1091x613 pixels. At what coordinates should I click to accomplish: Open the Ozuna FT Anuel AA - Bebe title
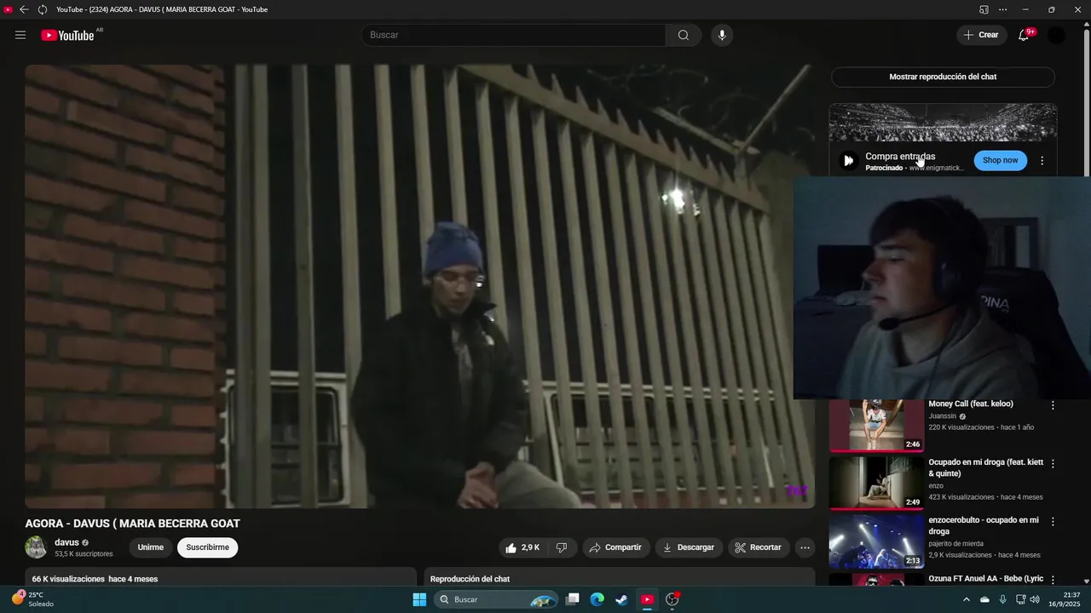pos(986,578)
